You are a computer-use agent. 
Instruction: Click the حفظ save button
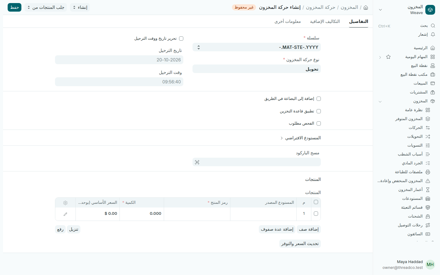pos(14,7)
